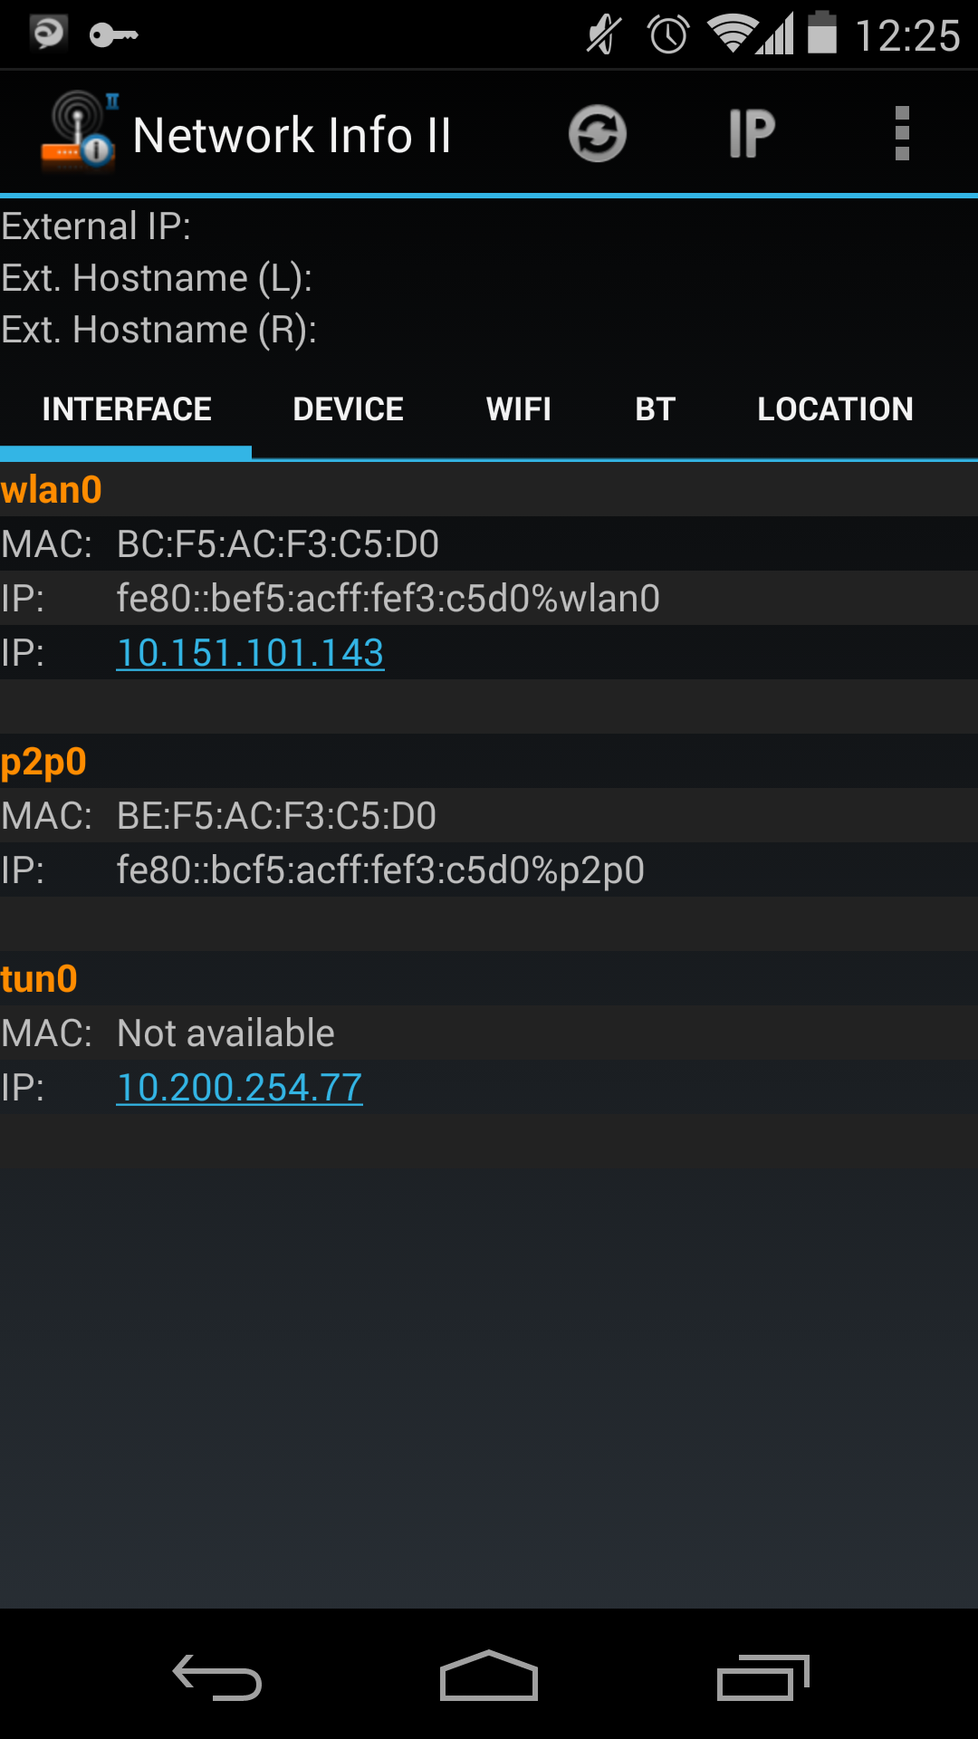Tap the muted sound icon in the status bar
Screen dimensions: 978x1739
pos(604,35)
